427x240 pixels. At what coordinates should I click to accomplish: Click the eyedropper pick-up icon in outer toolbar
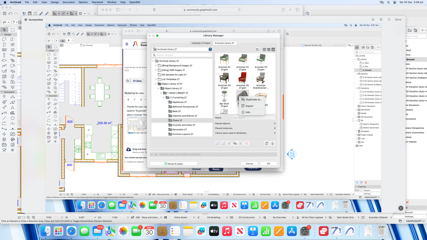[41, 13]
